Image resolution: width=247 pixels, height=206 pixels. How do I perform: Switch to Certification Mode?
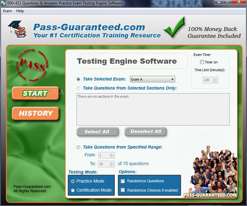73,190
